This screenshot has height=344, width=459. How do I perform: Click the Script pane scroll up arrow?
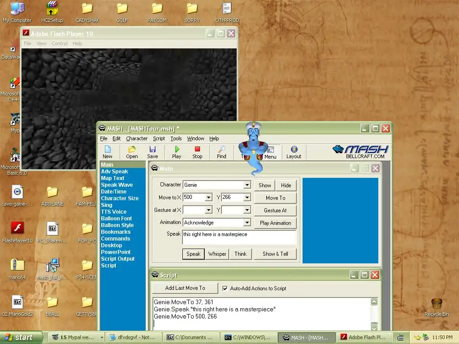click(374, 301)
